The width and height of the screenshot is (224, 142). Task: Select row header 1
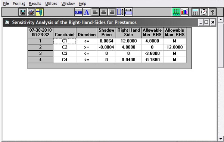(40, 41)
